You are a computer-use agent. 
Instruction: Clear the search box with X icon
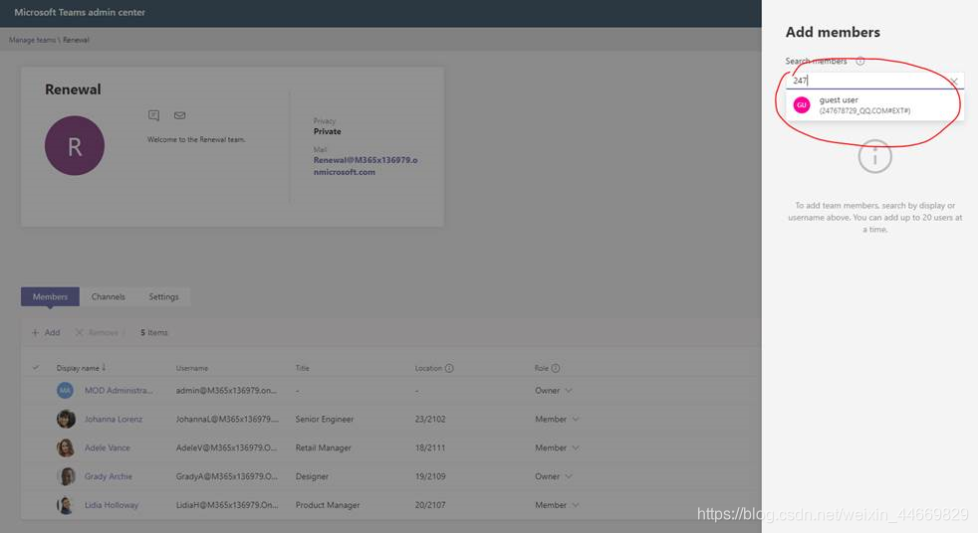pyautogui.click(x=954, y=81)
